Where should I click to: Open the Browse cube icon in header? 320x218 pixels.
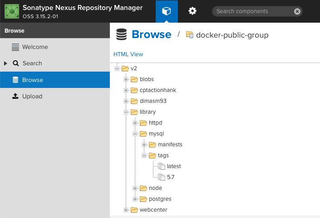[x=167, y=11]
